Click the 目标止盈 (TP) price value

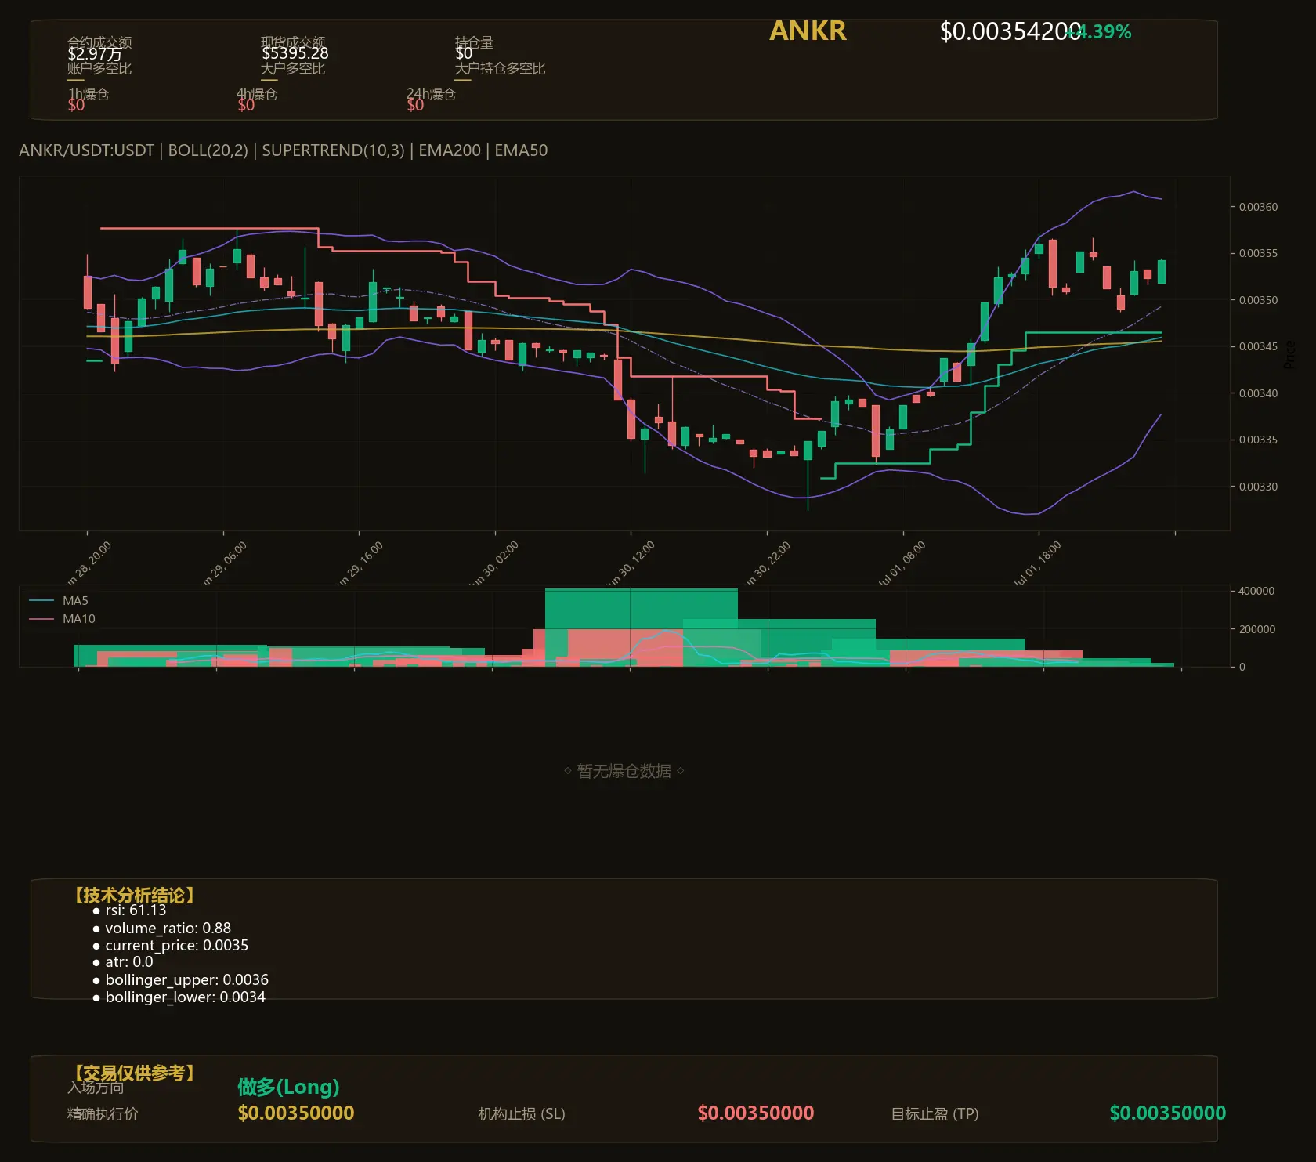pyautogui.click(x=1168, y=1113)
